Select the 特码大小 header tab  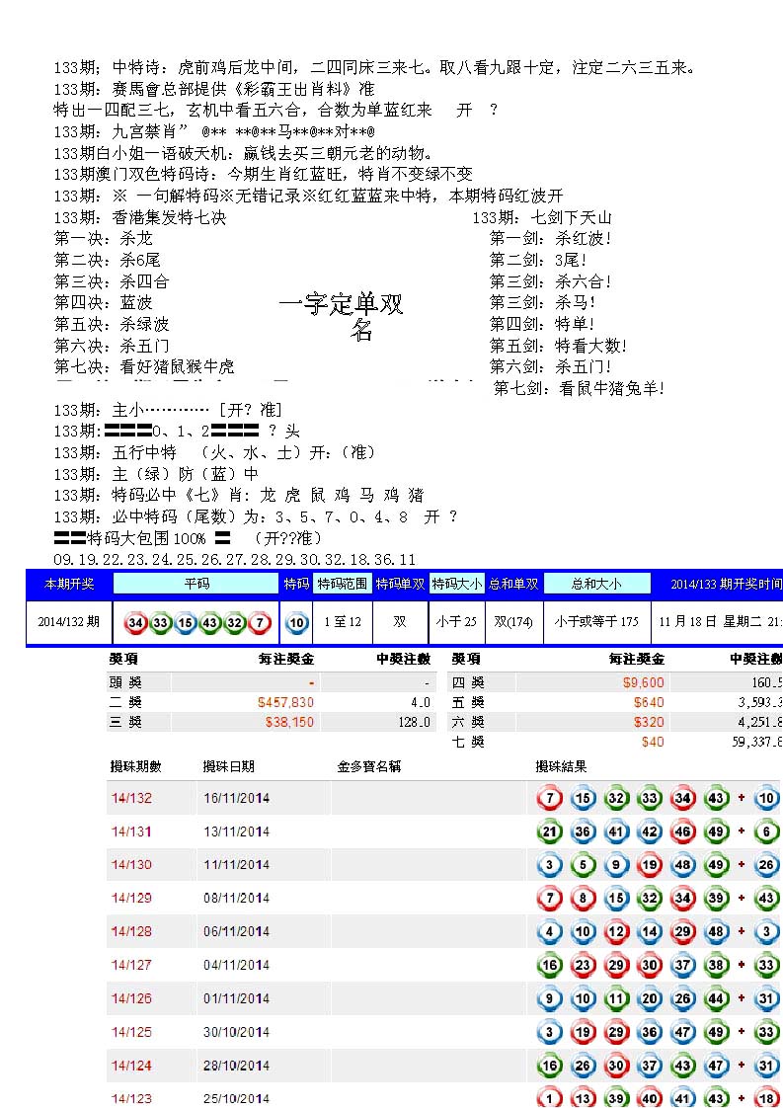457,584
